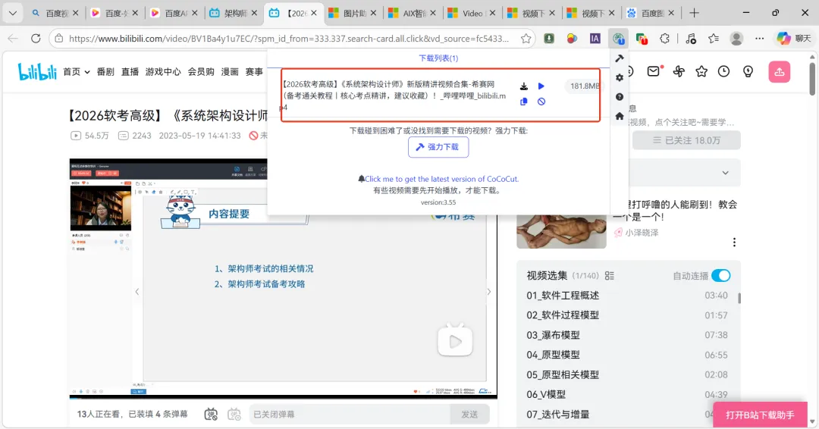Viewport: 819px width, 429px height.
Task: Click the bilibili logo
Action: pos(37,71)
